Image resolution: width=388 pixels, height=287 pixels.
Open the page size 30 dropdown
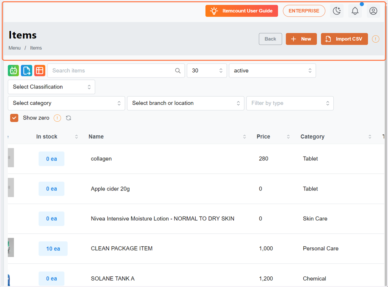[207, 71]
